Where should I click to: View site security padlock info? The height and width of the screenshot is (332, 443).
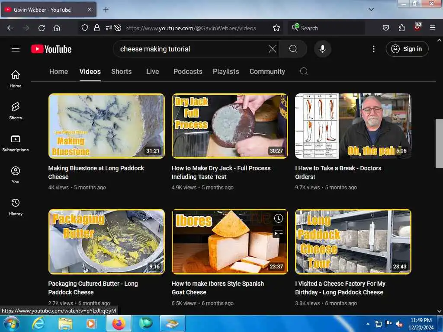[96, 28]
